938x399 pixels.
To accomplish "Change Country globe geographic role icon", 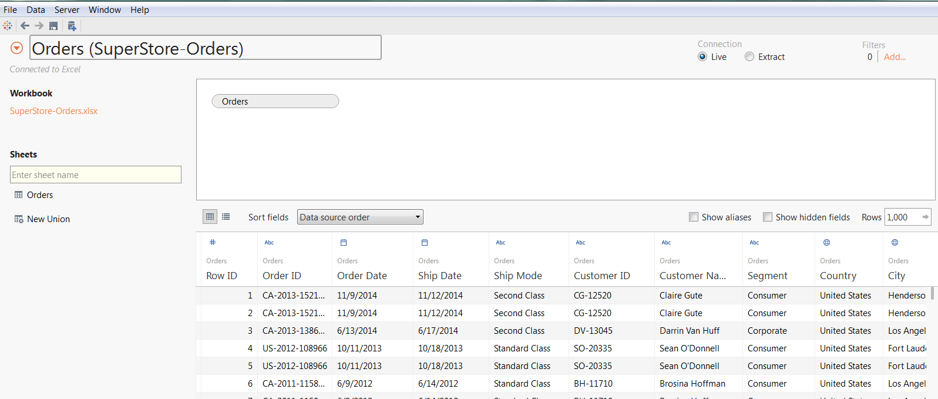I will pyautogui.click(x=826, y=242).
